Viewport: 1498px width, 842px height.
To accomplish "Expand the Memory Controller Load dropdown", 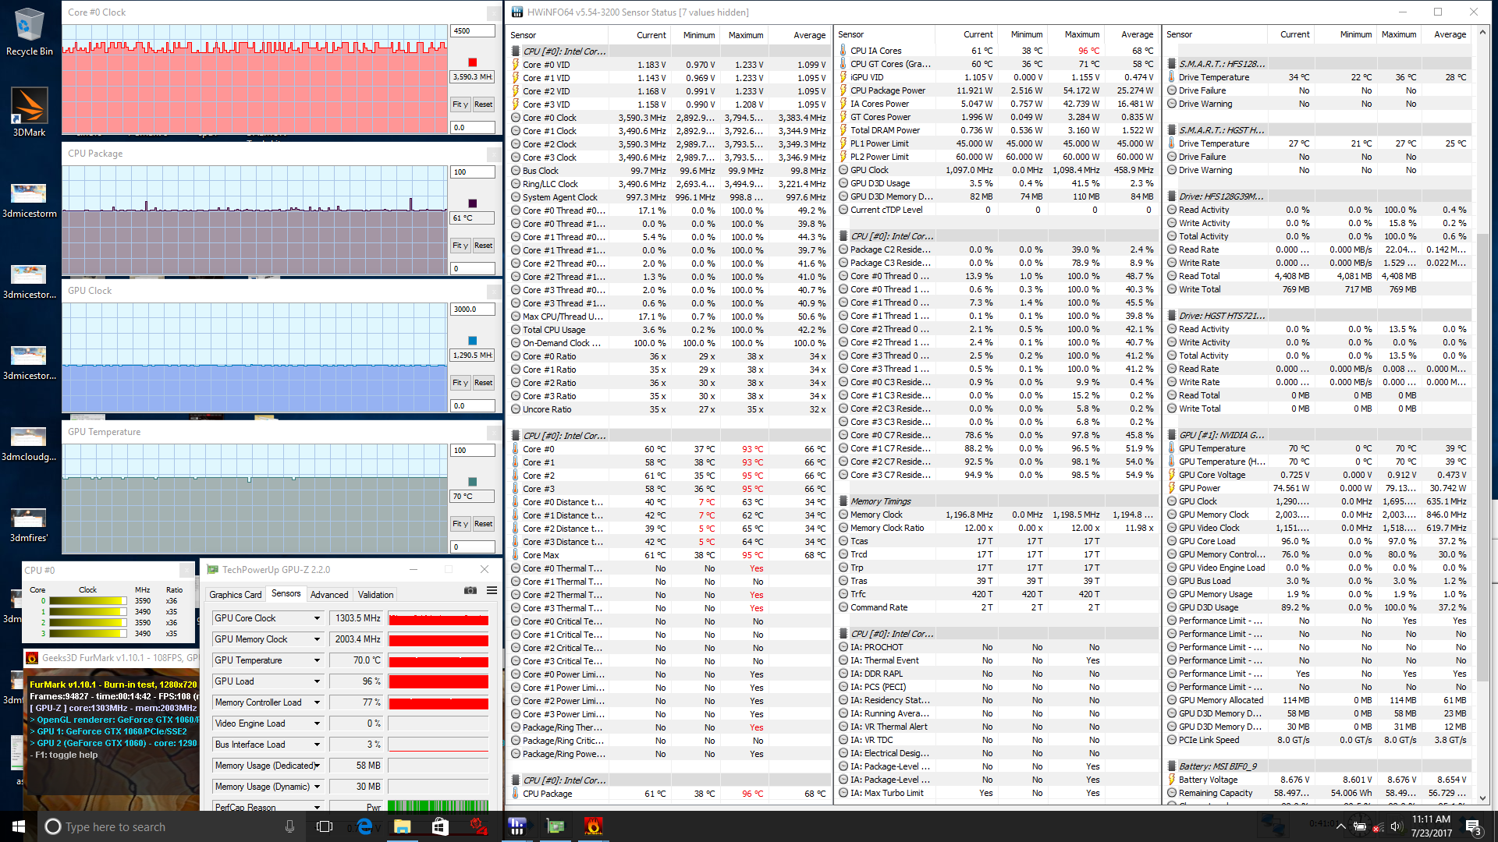I will [317, 702].
